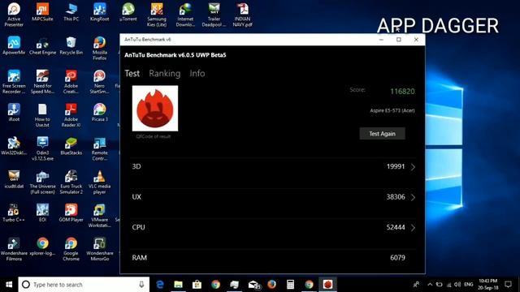
Task: Open Microsoft Edge from taskbar
Action: click(x=160, y=285)
